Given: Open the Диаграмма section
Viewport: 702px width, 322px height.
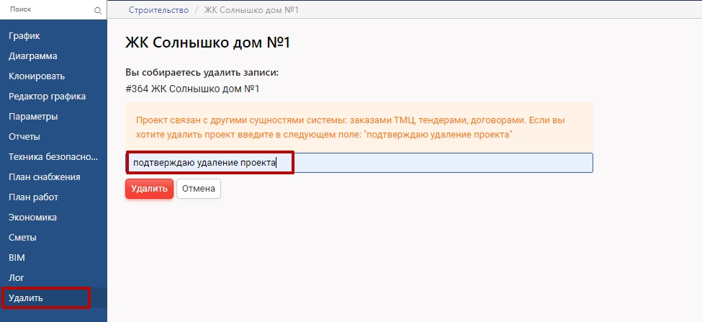Looking at the screenshot, I should (33, 56).
